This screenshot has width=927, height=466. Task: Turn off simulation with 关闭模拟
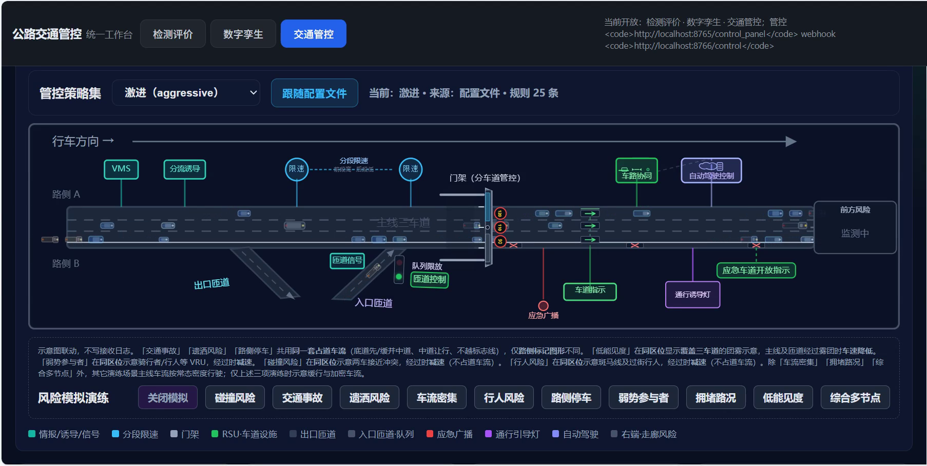tap(168, 398)
